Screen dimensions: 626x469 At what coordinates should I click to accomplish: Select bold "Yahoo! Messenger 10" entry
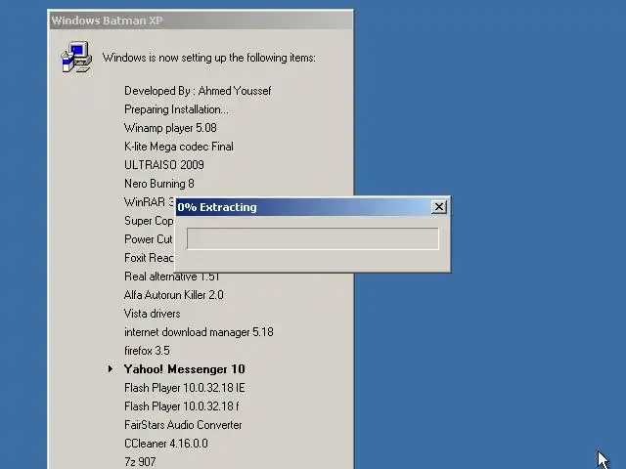pyautogui.click(x=185, y=369)
